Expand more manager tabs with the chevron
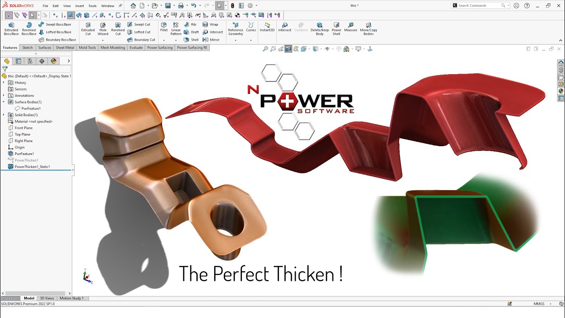Image resolution: width=565 pixels, height=318 pixels. tap(68, 61)
